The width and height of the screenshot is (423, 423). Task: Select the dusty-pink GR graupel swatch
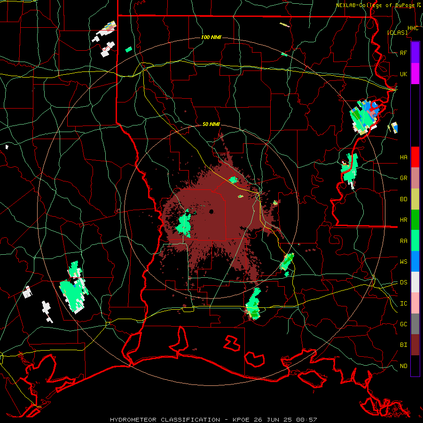pos(415,178)
